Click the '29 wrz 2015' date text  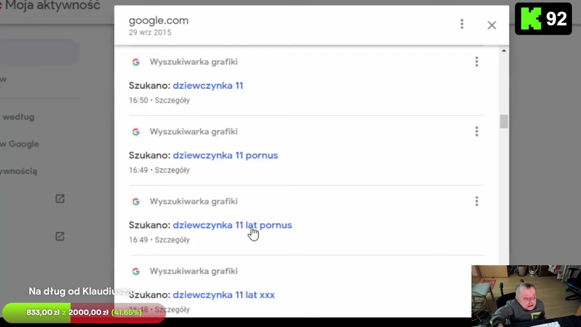coord(150,33)
